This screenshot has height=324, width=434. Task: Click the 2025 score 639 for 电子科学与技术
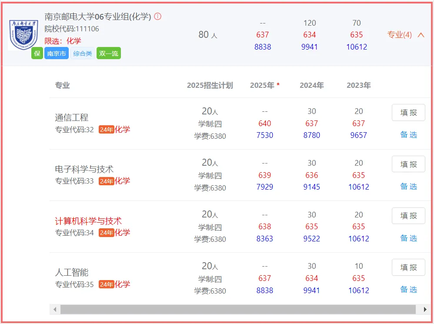pos(264,175)
